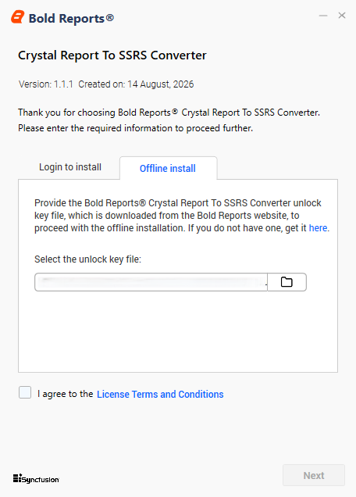
Task: Switch to the Login to install tab
Action: point(70,167)
